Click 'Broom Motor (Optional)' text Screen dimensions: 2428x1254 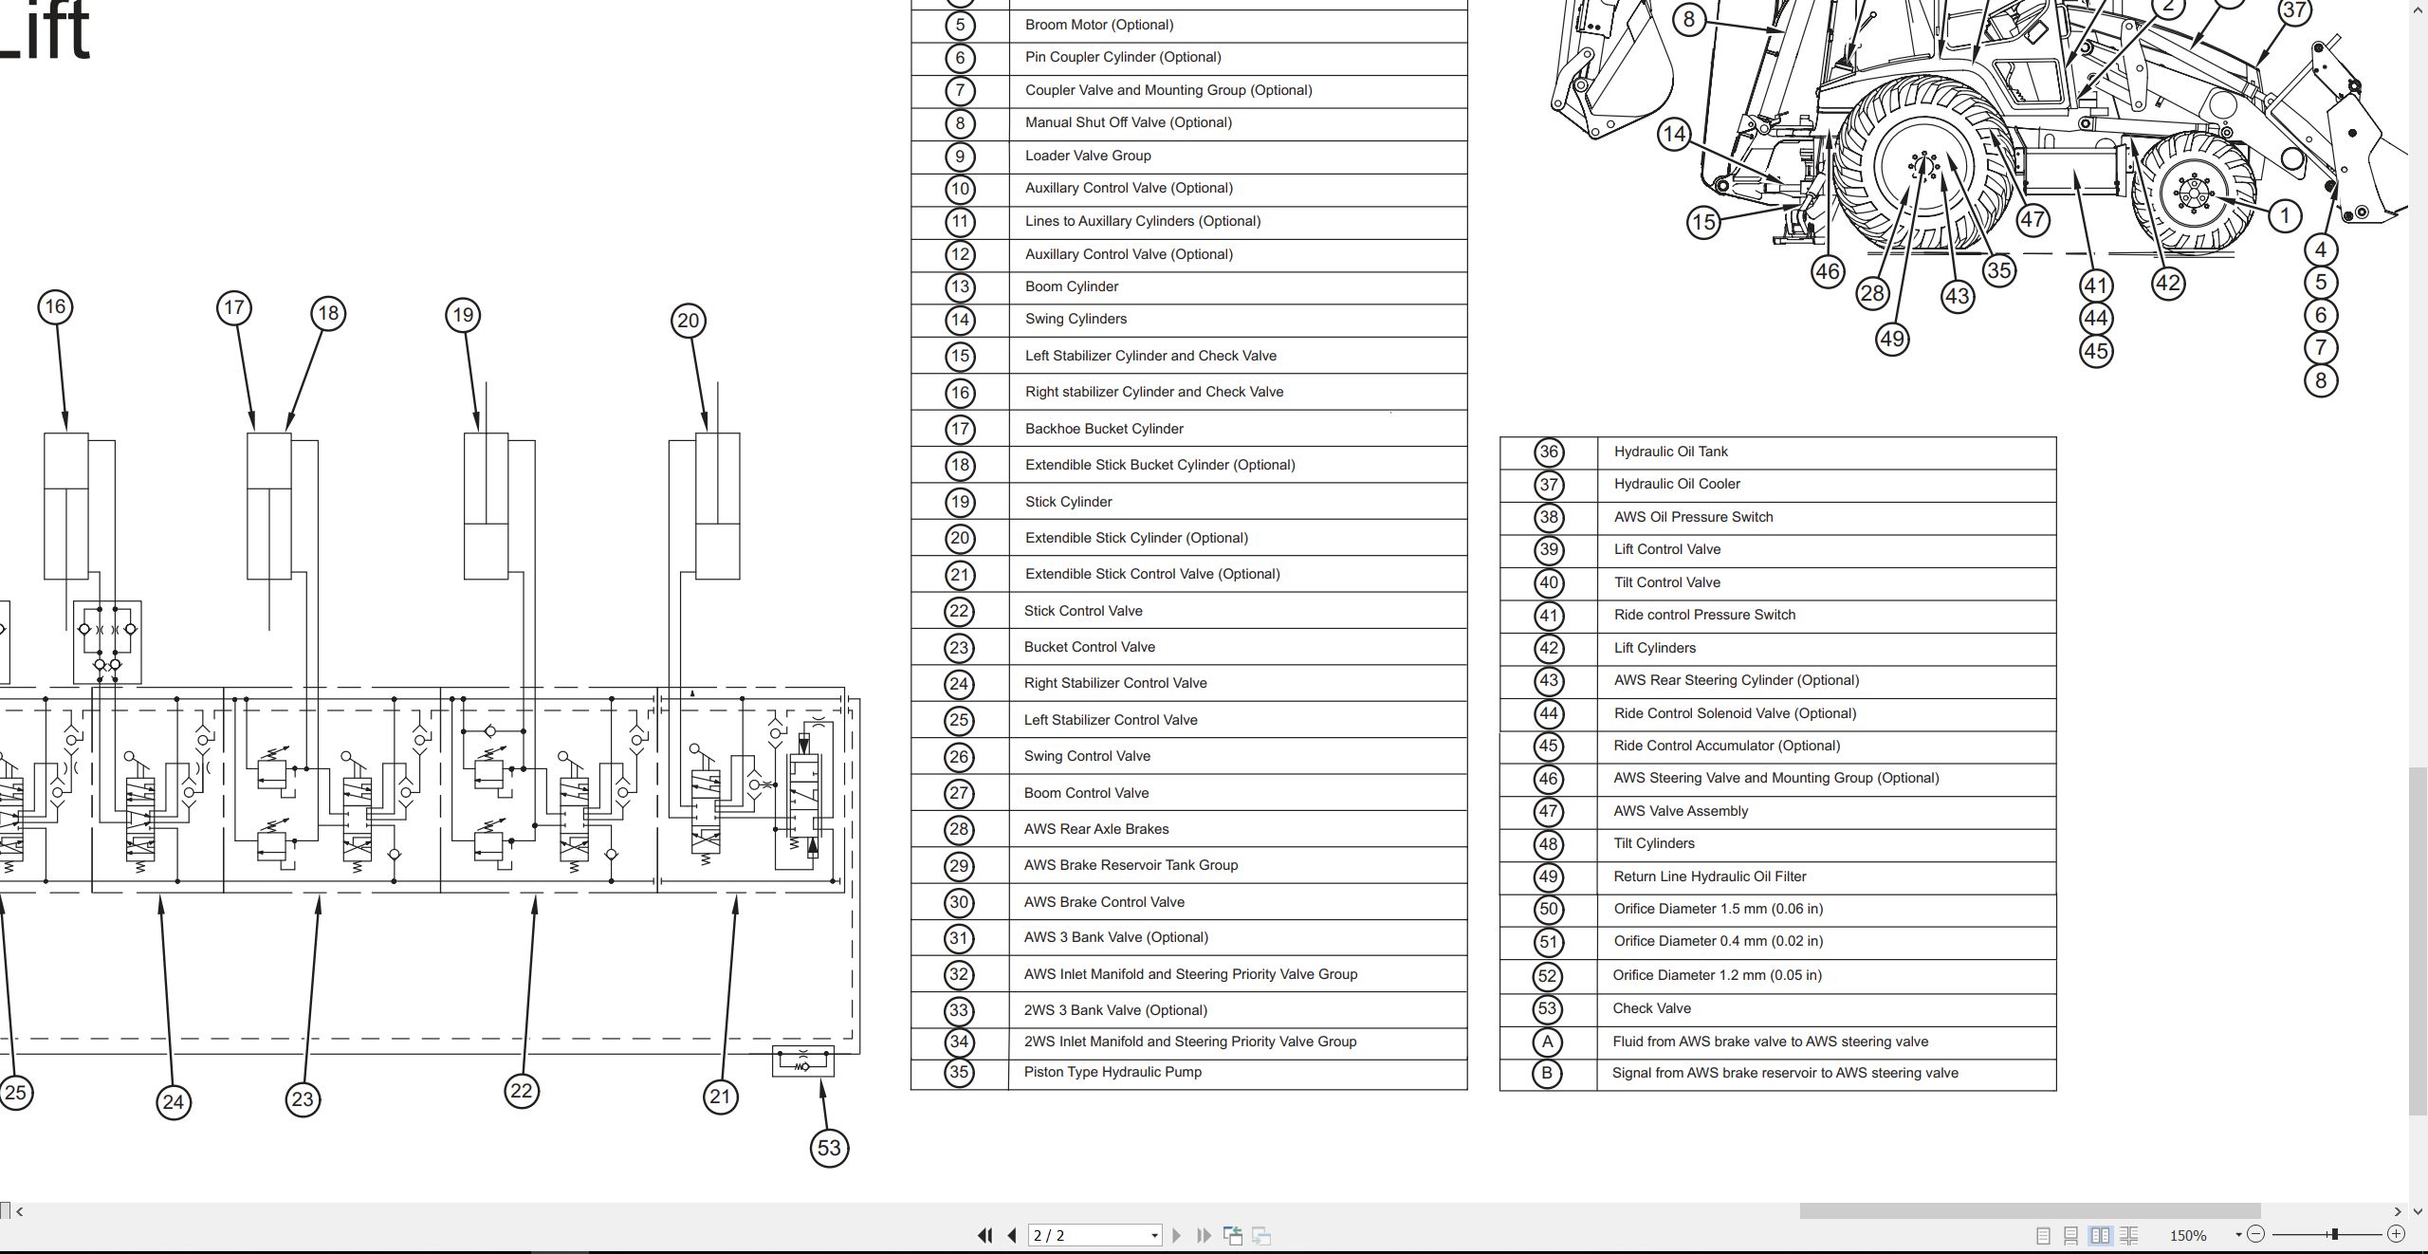pyautogui.click(x=1098, y=25)
